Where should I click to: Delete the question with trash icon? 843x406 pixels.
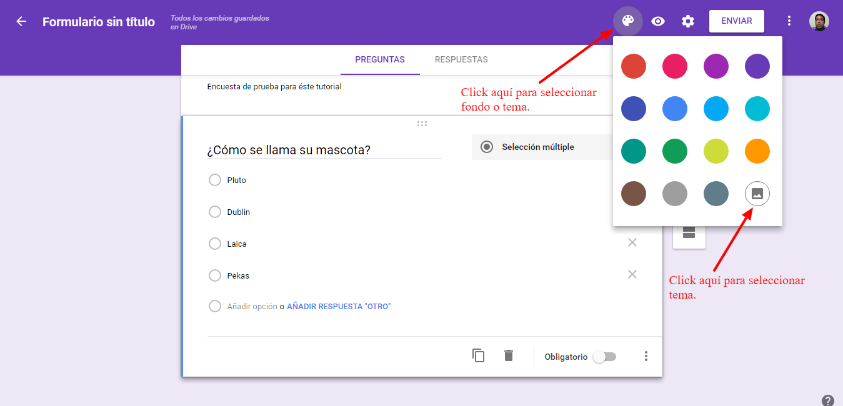509,355
